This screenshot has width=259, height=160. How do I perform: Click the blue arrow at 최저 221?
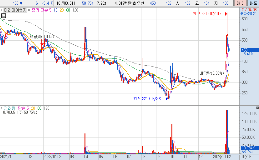(x=165, y=99)
